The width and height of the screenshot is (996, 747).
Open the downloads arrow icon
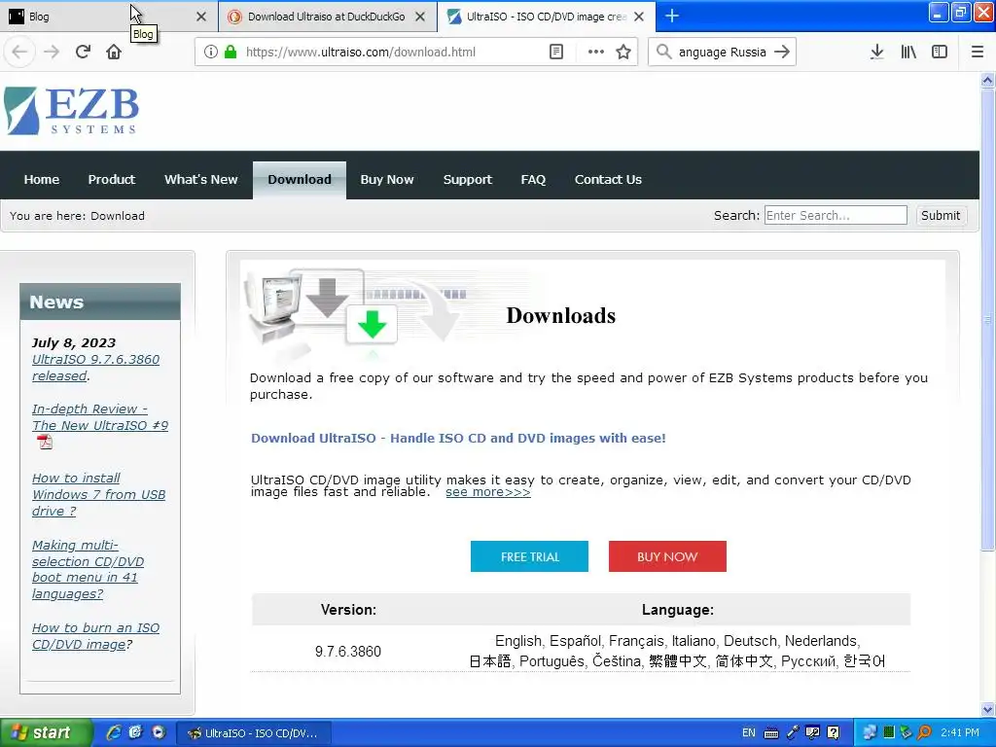click(876, 52)
